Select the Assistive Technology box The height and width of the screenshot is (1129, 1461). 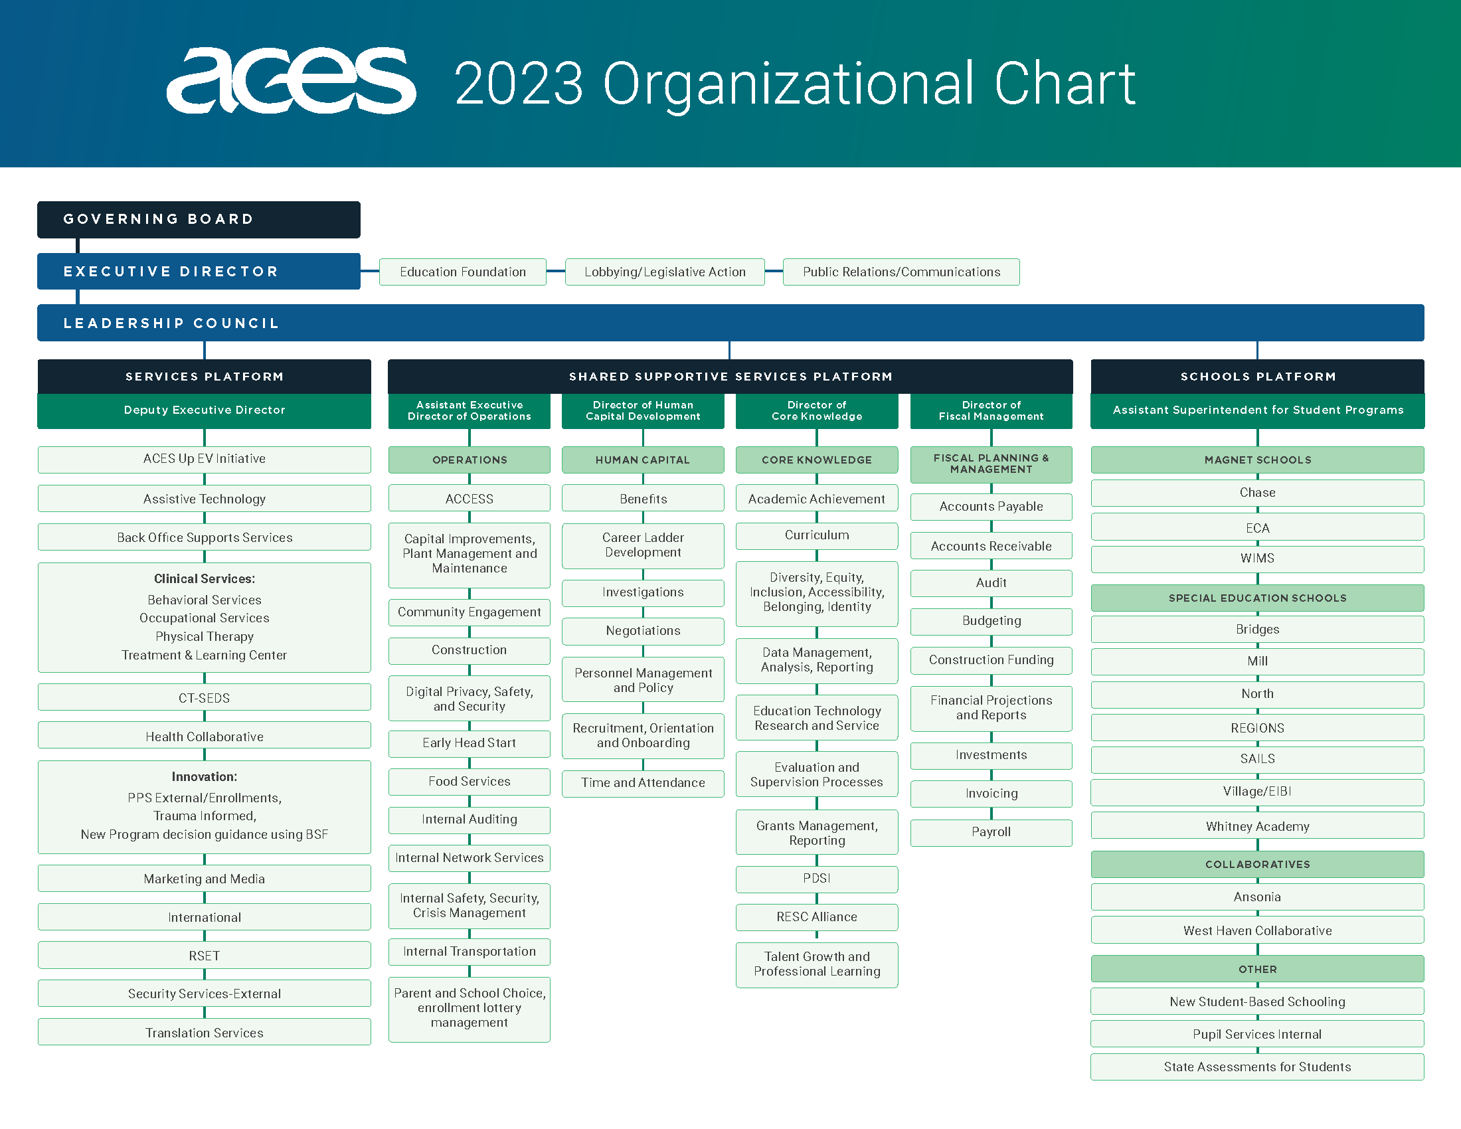[x=204, y=498]
